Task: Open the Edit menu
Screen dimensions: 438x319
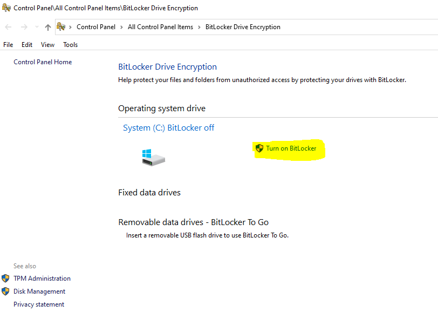Action: (x=27, y=45)
